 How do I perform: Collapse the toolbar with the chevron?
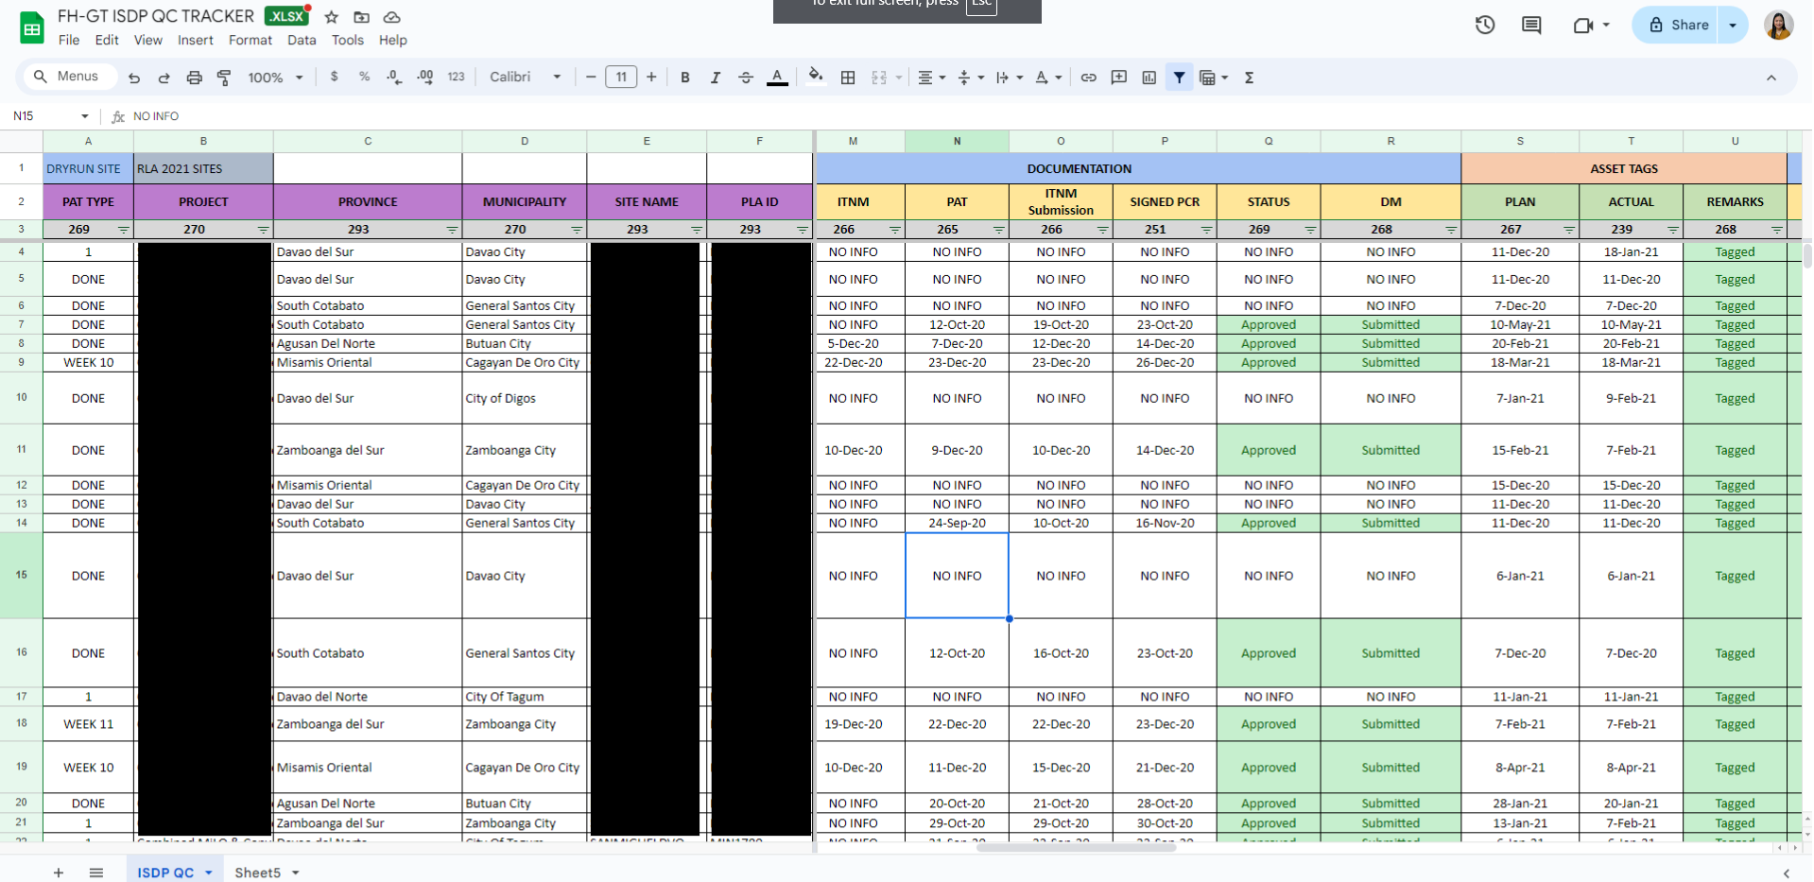tap(1771, 78)
